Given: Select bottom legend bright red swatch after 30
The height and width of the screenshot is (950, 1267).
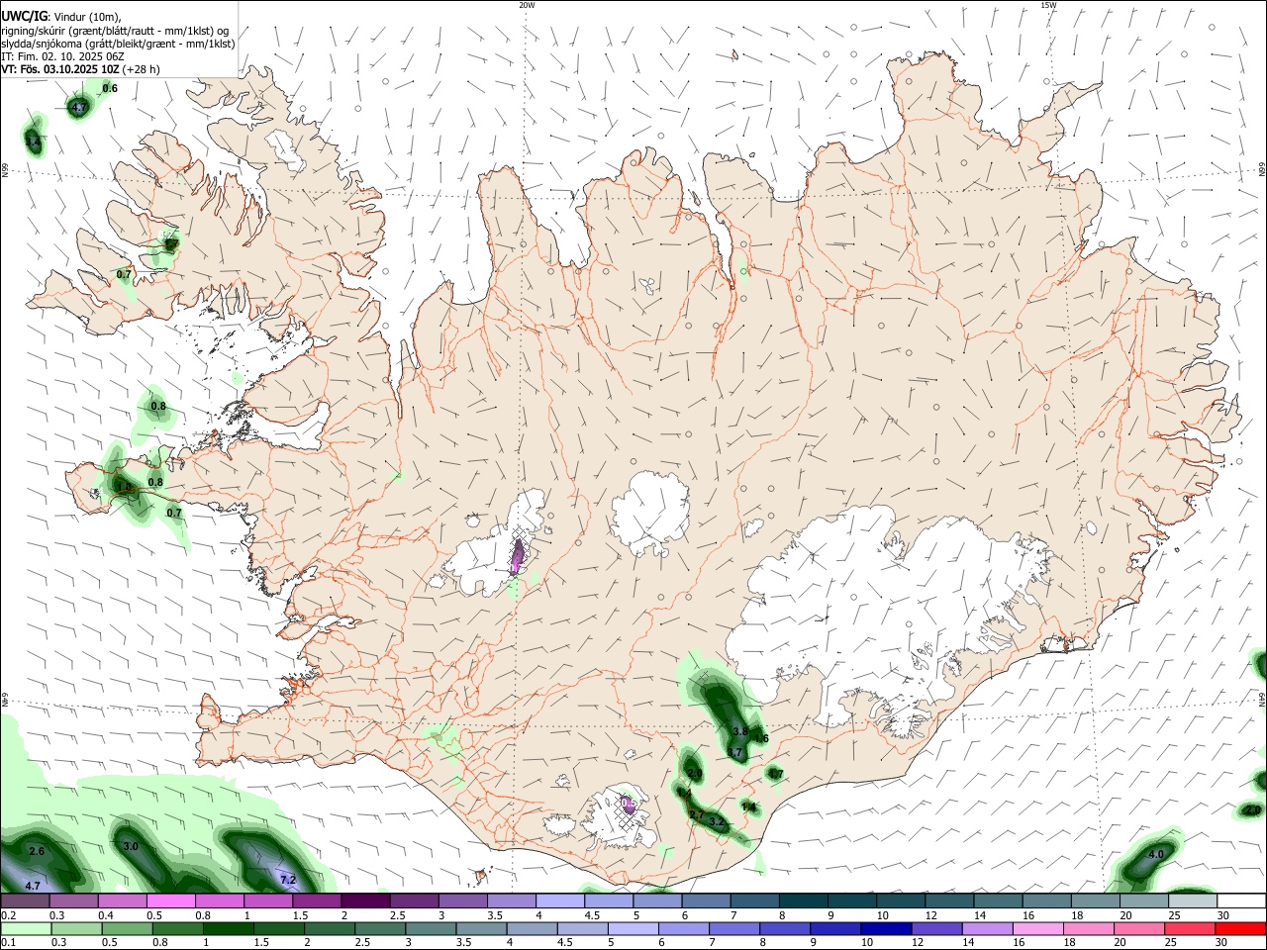Looking at the screenshot, I should [x=1240, y=928].
